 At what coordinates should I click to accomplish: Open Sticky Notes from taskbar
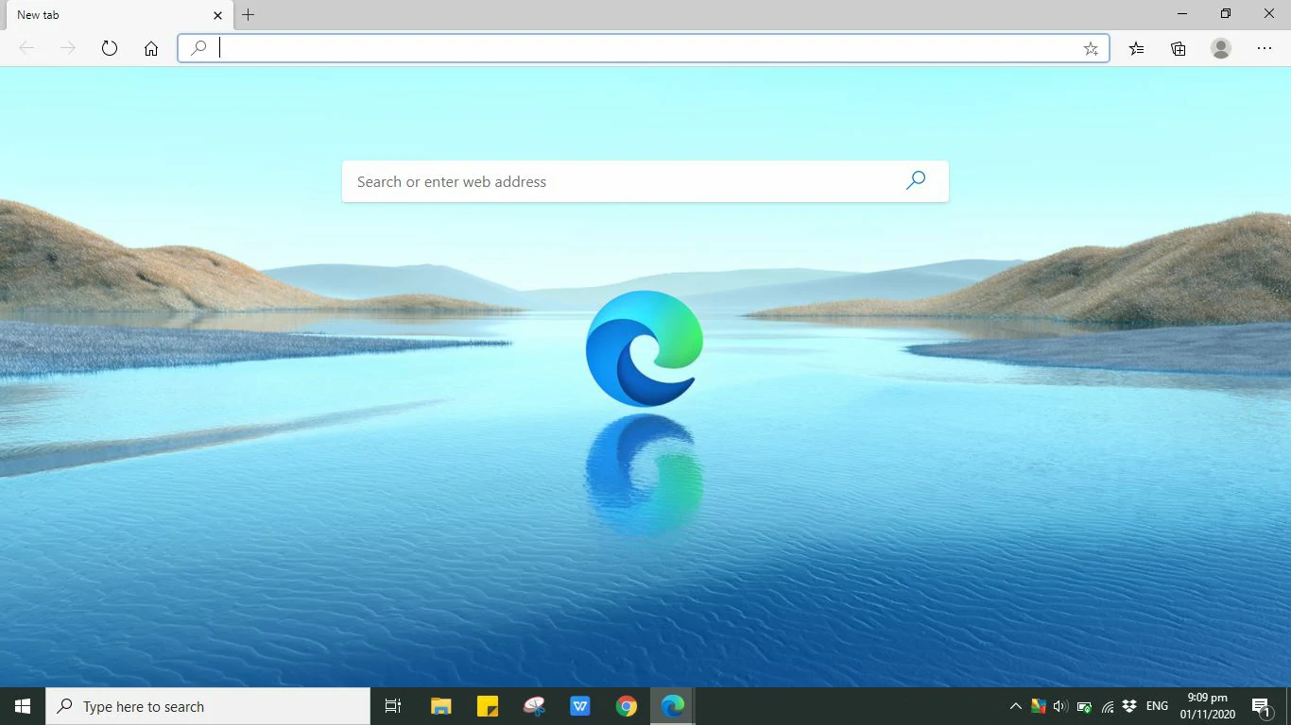click(488, 706)
